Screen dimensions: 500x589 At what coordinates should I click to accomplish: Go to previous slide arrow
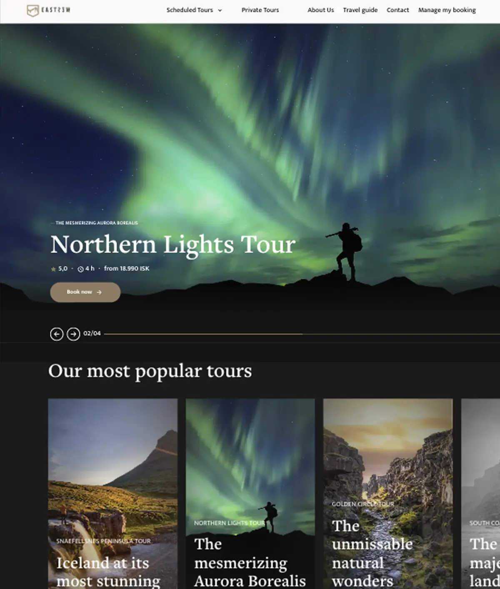click(57, 334)
